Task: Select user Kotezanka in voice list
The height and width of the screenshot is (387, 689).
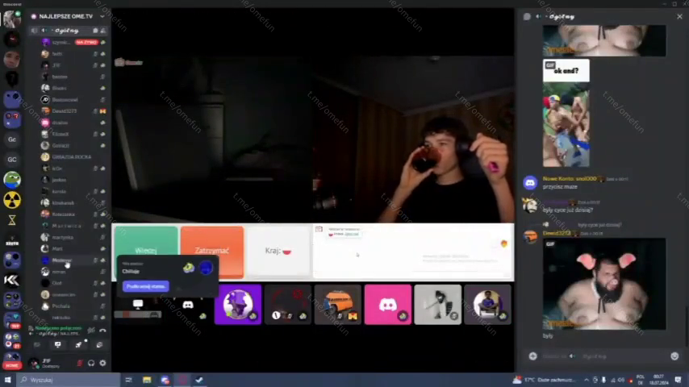Action: 63,214
